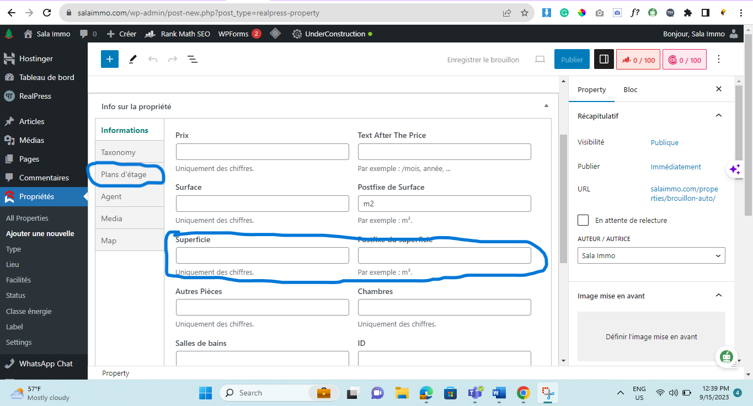Change Visibilité via Publique link
753x406 pixels.
click(665, 142)
